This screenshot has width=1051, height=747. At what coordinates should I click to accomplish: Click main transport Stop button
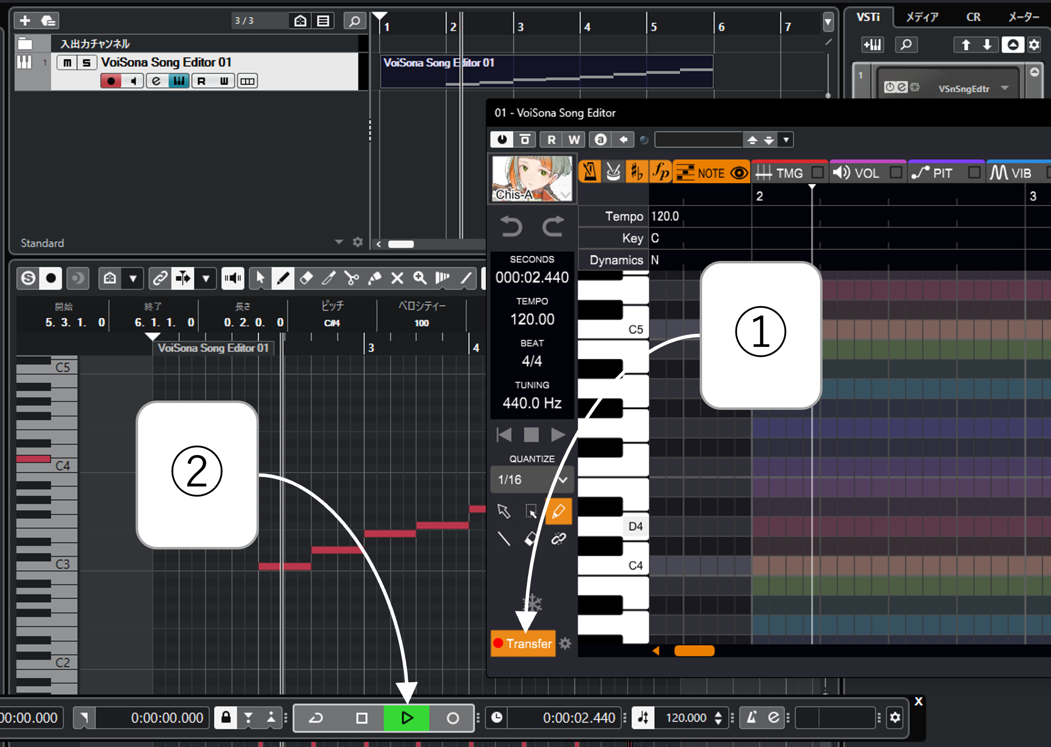click(362, 718)
